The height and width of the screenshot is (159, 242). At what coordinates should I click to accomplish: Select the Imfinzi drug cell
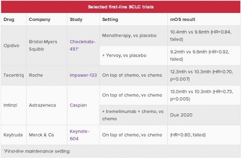14,105
